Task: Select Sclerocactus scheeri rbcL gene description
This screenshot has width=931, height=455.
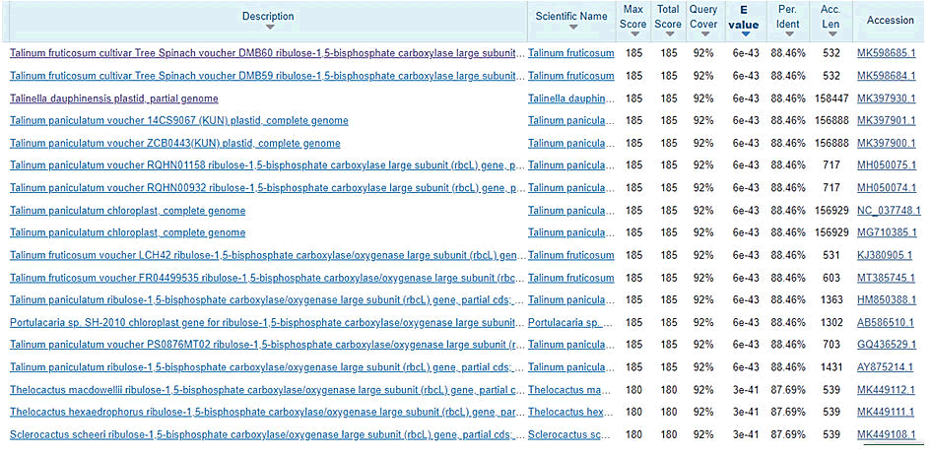Action: (264, 434)
